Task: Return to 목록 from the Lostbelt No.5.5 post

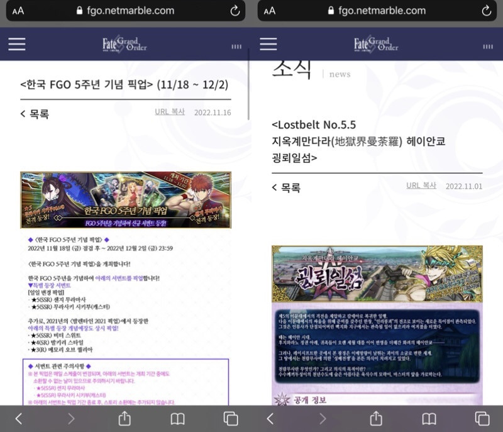Action: [x=286, y=187]
